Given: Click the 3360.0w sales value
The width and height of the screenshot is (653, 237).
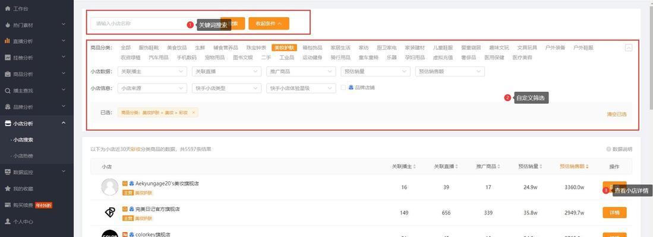Looking at the screenshot, I should pos(575,187).
